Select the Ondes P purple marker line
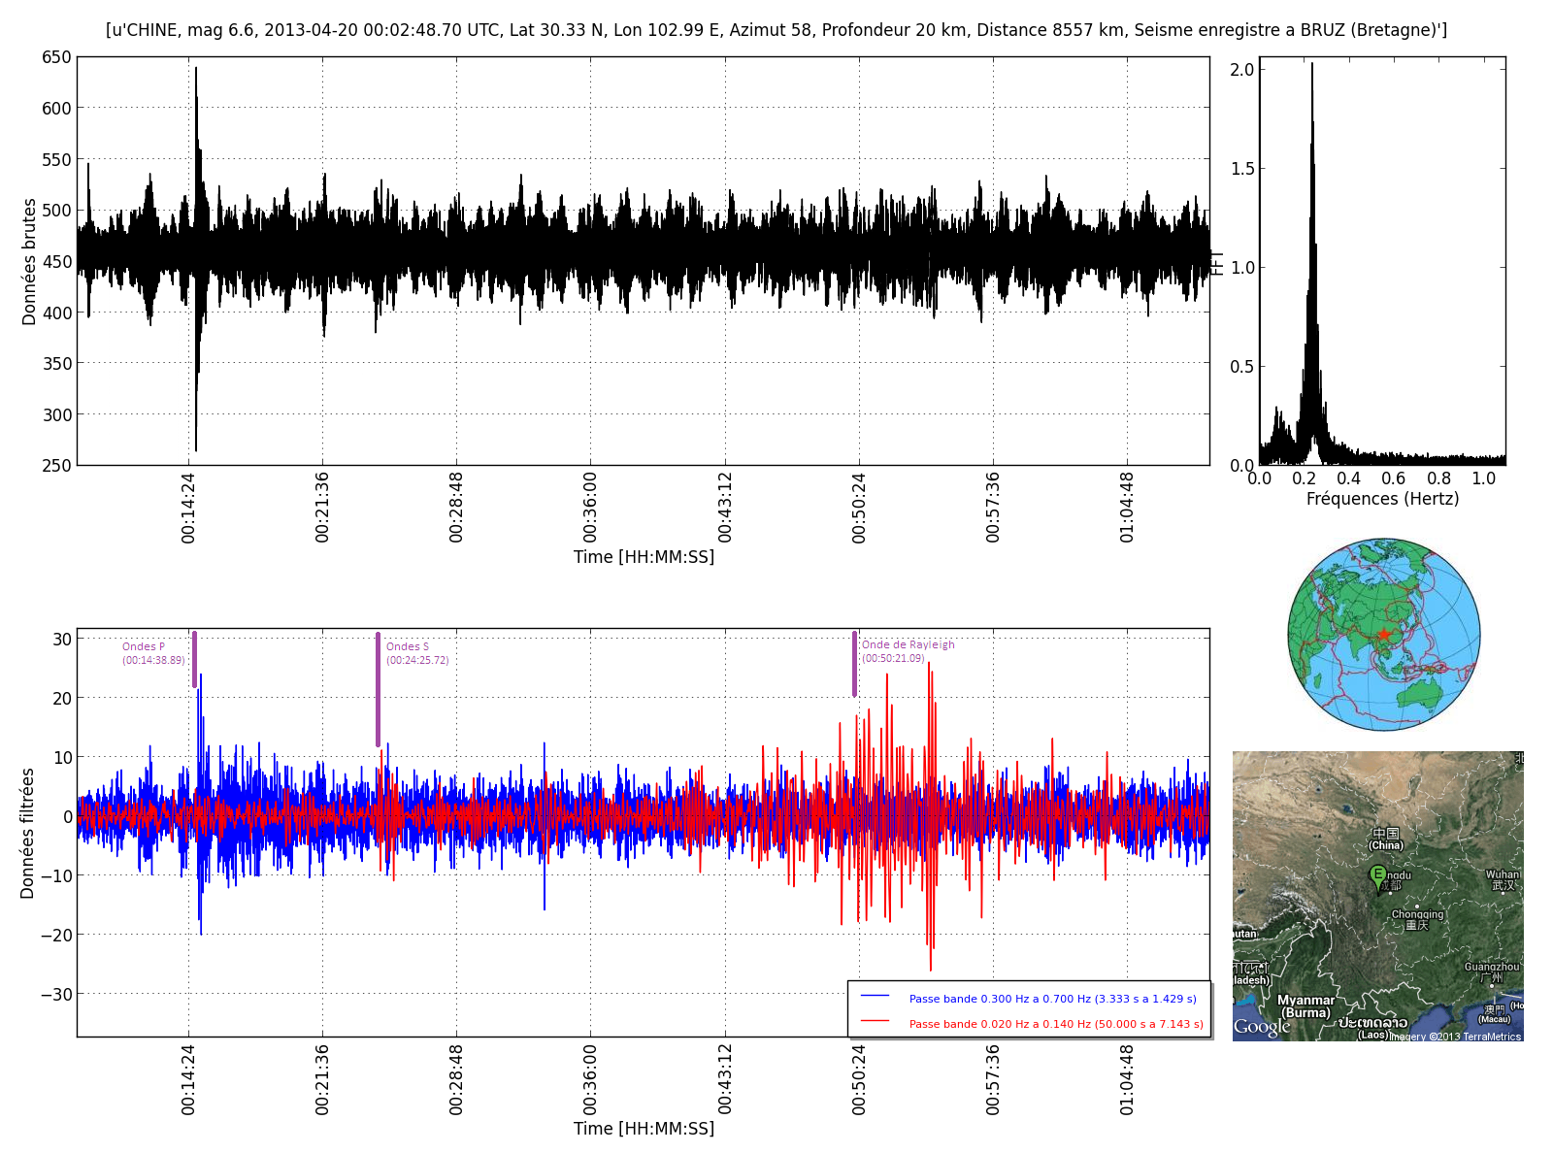 click(x=194, y=660)
